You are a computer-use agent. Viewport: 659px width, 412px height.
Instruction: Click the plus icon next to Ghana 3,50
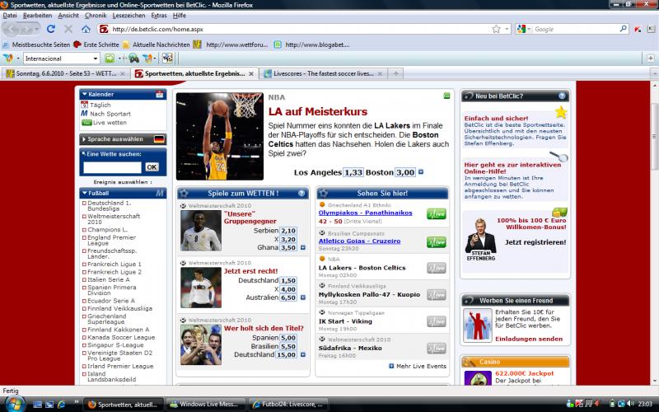[302, 248]
